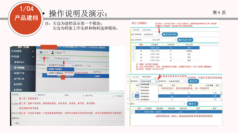This screenshot has height=133, width=238.
Task: Delete process row 40 钢化 with X
Action: (x=141, y=57)
